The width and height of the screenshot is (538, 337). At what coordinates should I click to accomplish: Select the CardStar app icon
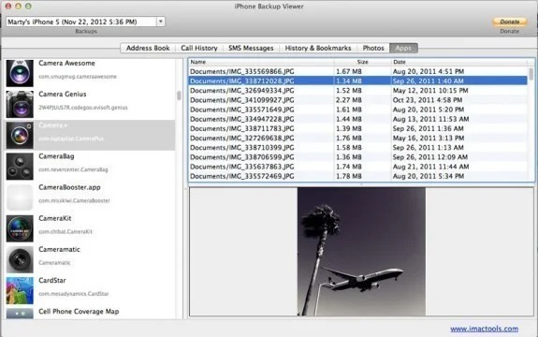point(20,291)
